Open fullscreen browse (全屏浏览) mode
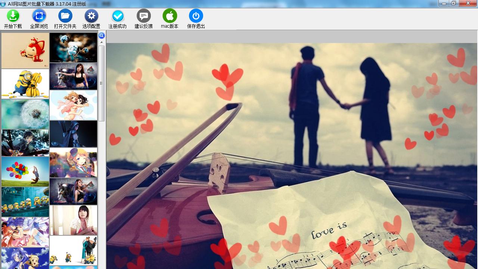 (39, 16)
